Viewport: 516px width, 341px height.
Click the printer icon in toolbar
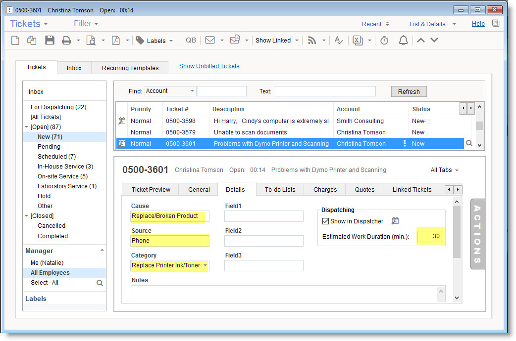pos(66,41)
